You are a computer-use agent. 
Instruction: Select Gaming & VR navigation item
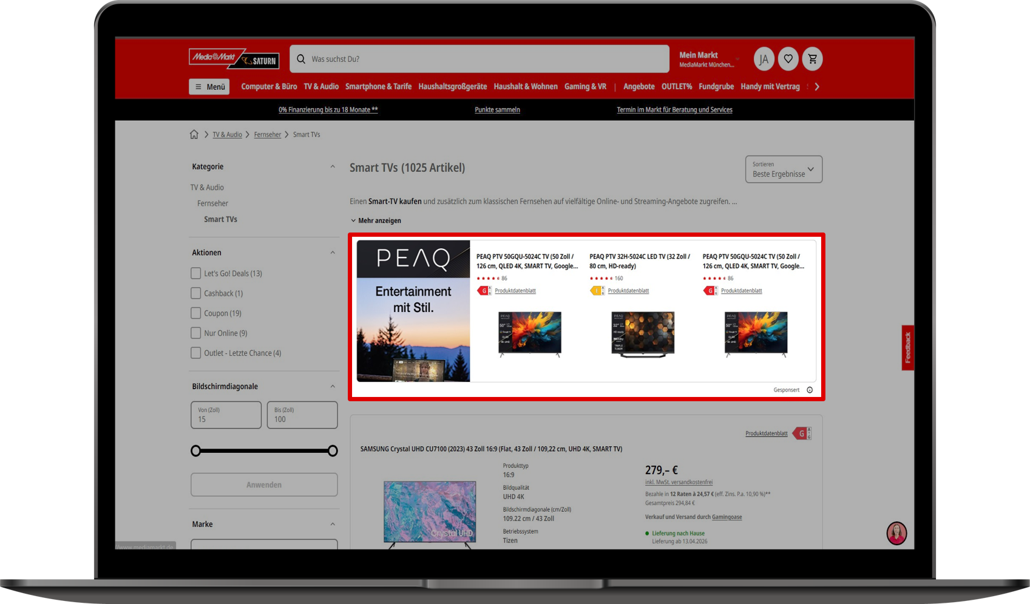[x=585, y=87]
